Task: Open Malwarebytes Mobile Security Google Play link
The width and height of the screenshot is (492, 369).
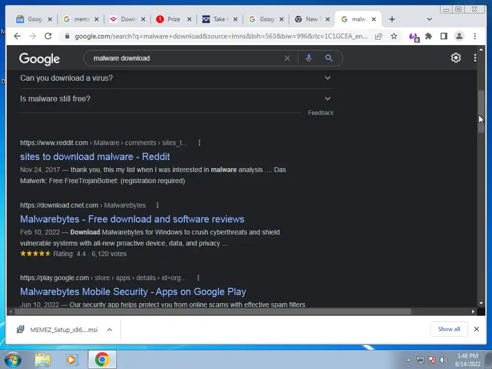Action: coord(133,292)
